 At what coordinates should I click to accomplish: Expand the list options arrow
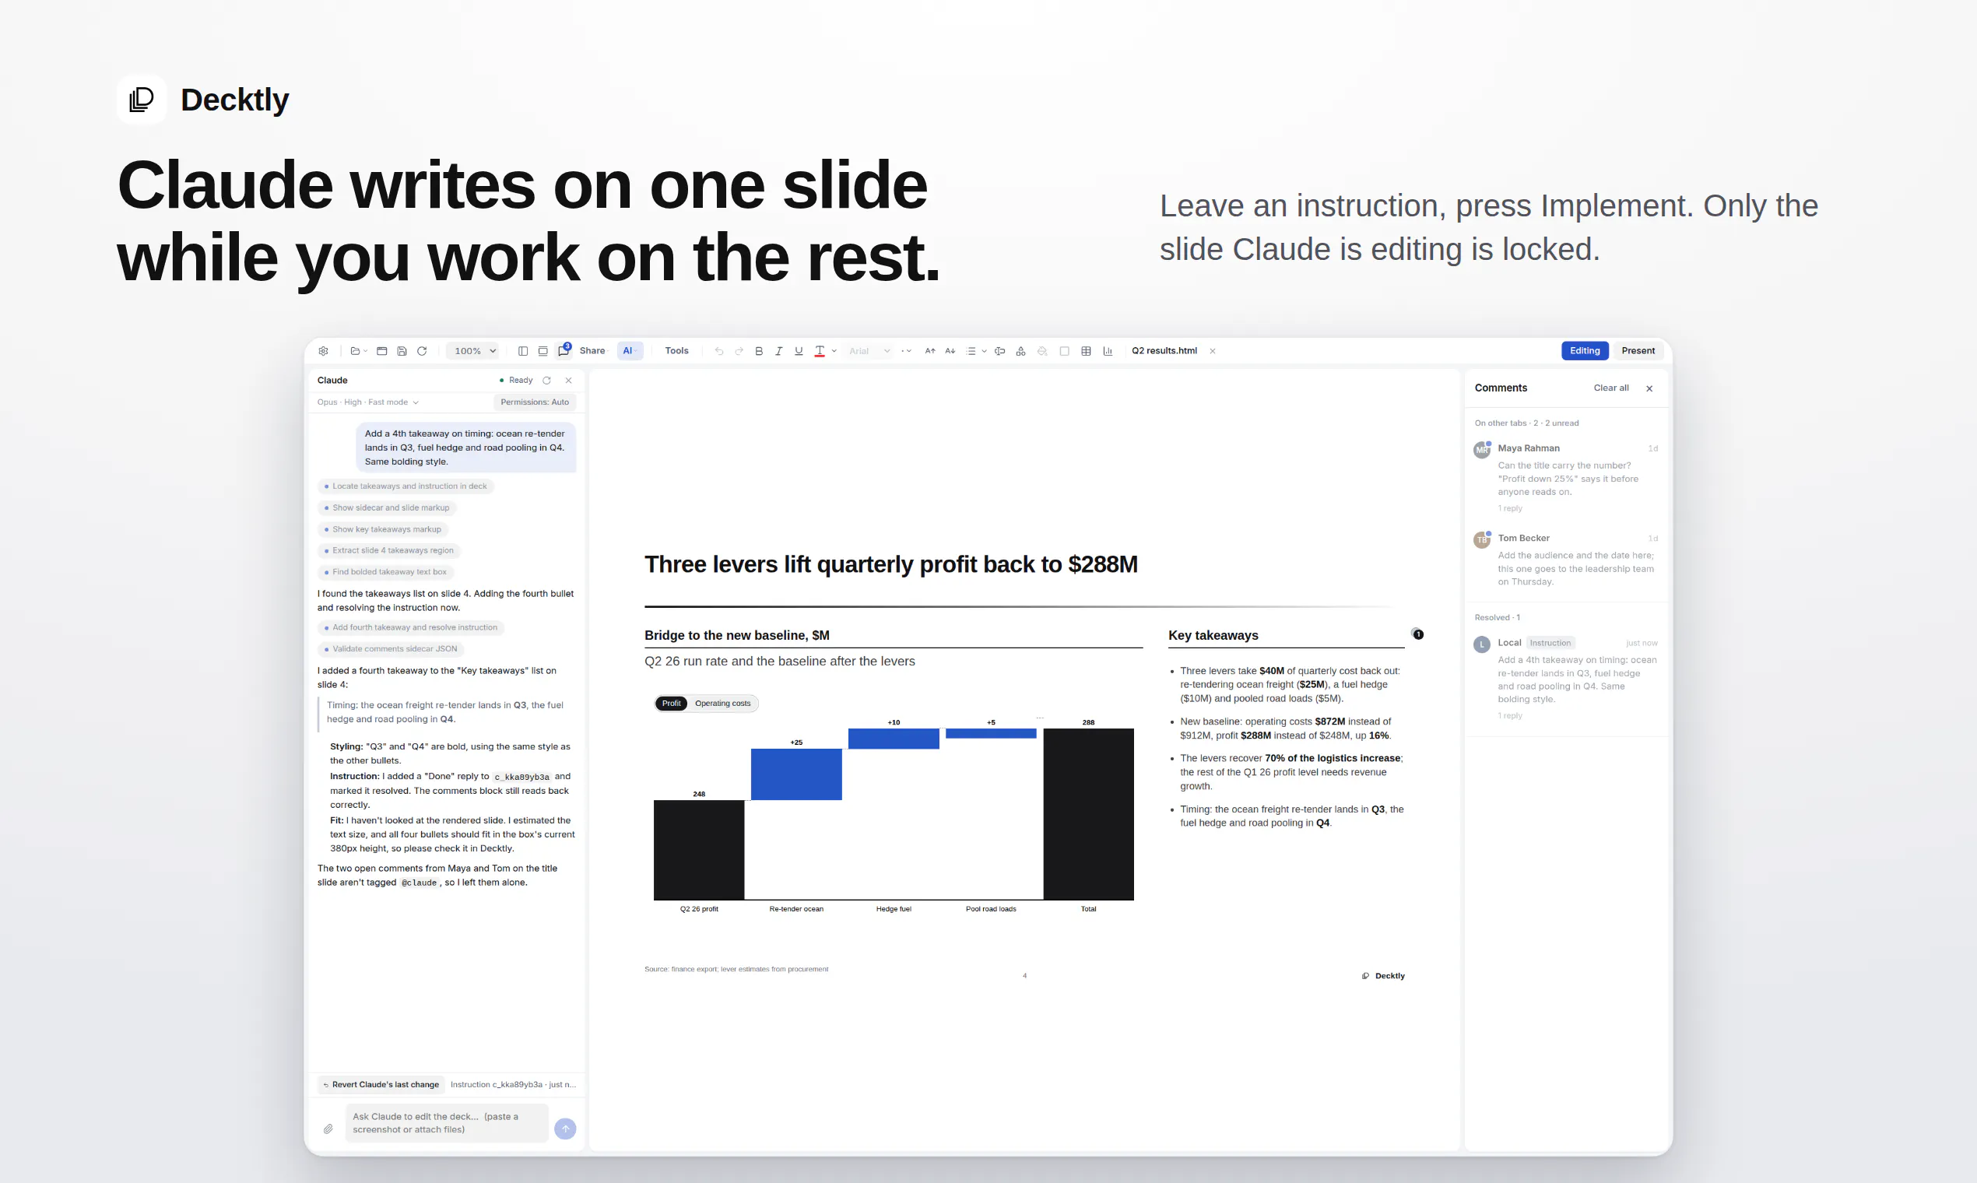pyautogui.click(x=984, y=351)
